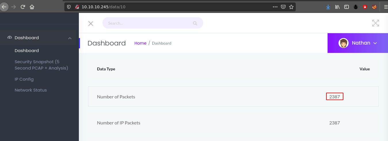388x141 pixels.
Task: Toggle dashboard fullscreen with the expand arrows
Action: coord(375,23)
